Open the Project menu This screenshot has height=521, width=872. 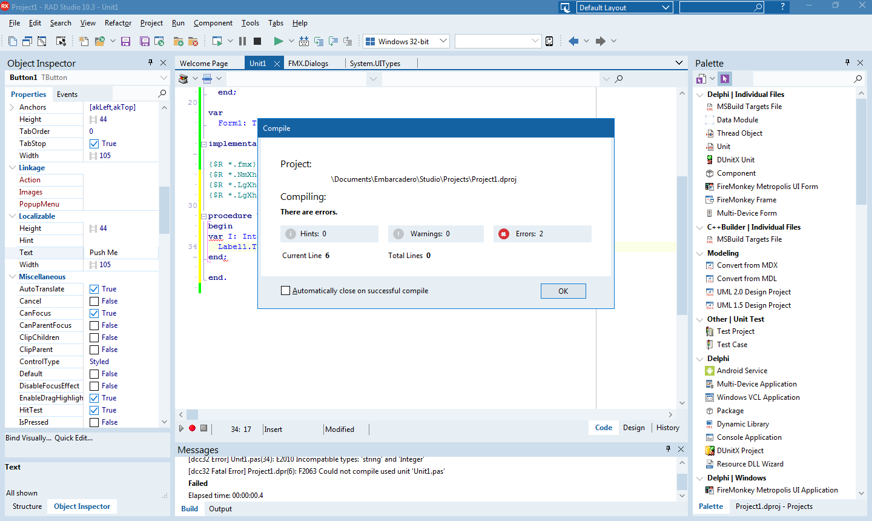point(151,23)
